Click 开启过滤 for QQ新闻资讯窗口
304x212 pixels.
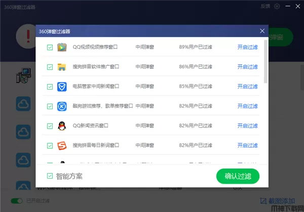tap(248, 126)
